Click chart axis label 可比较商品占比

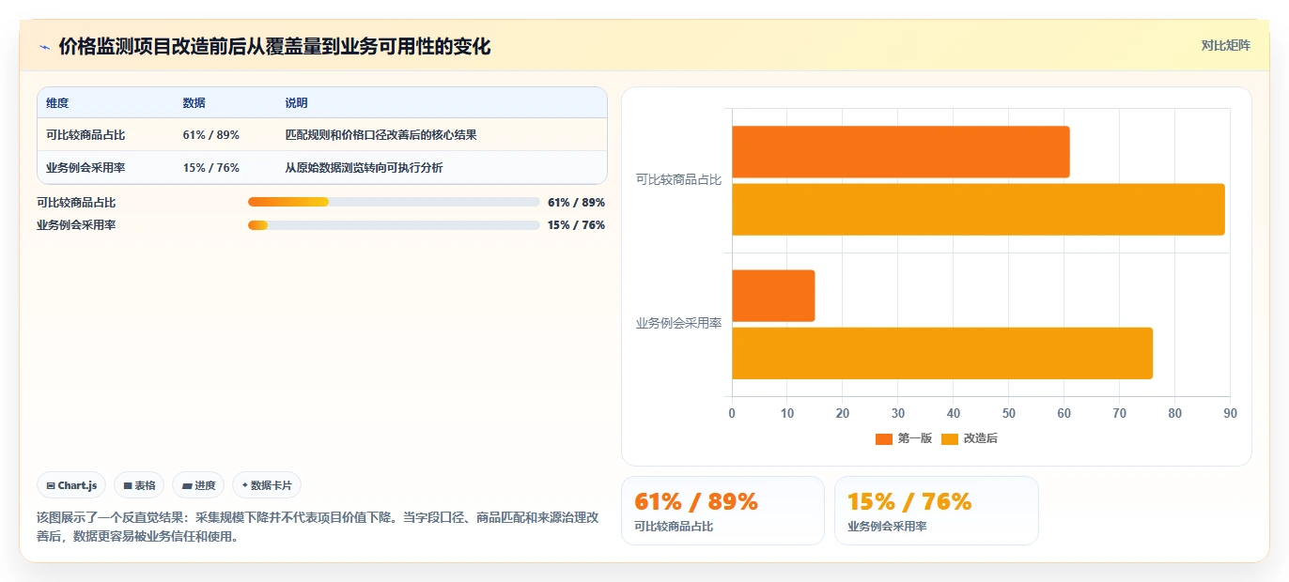pyautogui.click(x=678, y=179)
